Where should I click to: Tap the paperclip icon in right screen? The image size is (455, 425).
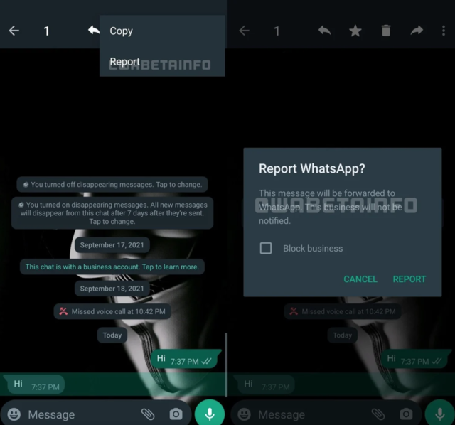(x=378, y=414)
